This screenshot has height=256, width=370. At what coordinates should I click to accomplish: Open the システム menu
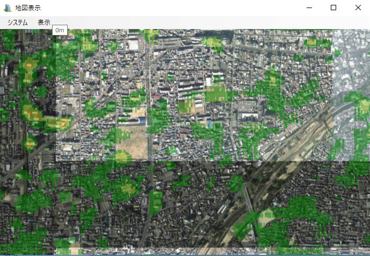(x=18, y=23)
